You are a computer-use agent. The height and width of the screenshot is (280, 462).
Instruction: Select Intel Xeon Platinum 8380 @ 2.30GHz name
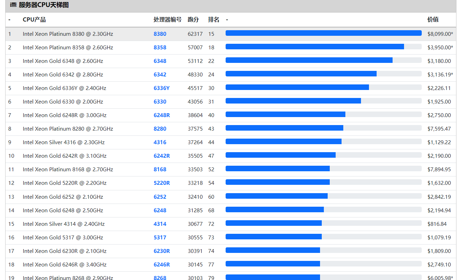click(68, 34)
